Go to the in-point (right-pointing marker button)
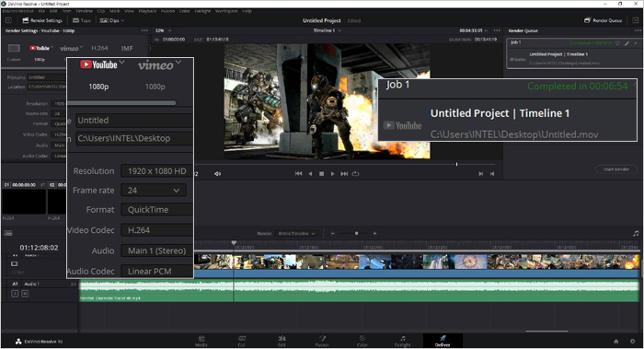The image size is (644, 349). [x=480, y=174]
